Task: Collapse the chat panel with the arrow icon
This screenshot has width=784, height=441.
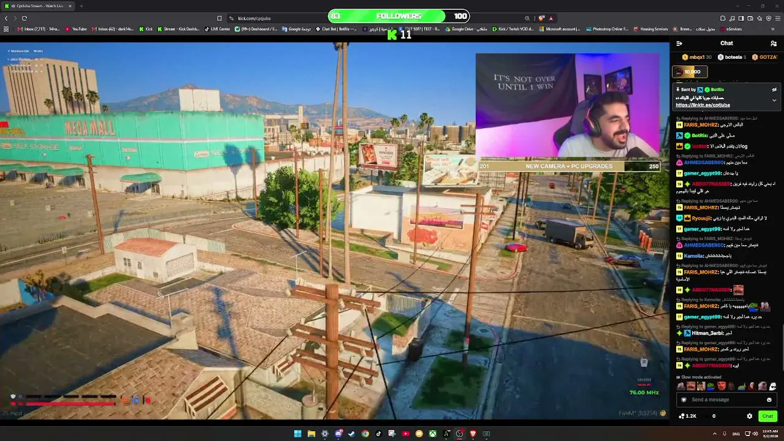Action: (679, 43)
